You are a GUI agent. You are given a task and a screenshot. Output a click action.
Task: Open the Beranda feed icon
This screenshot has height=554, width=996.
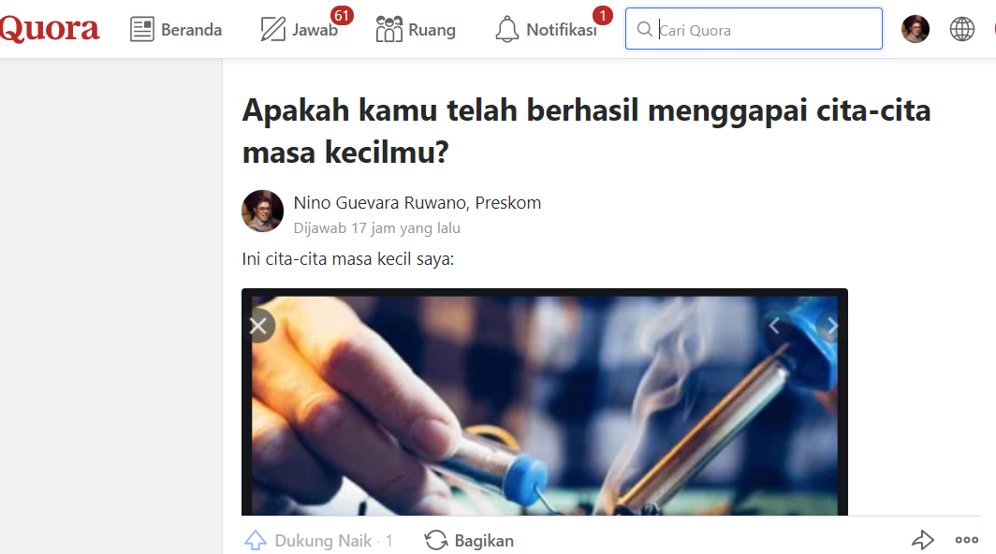coord(141,29)
